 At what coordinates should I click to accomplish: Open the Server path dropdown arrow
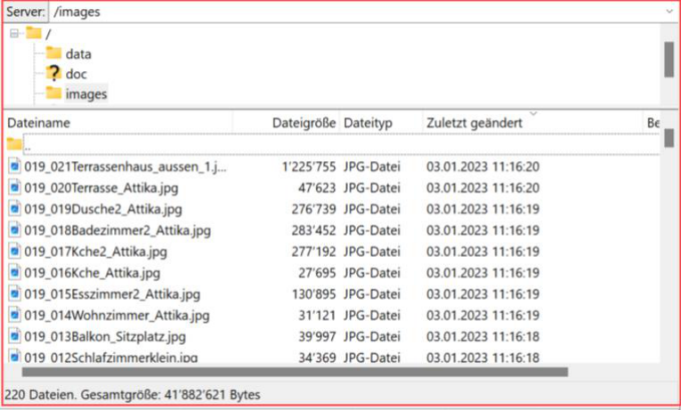click(669, 12)
